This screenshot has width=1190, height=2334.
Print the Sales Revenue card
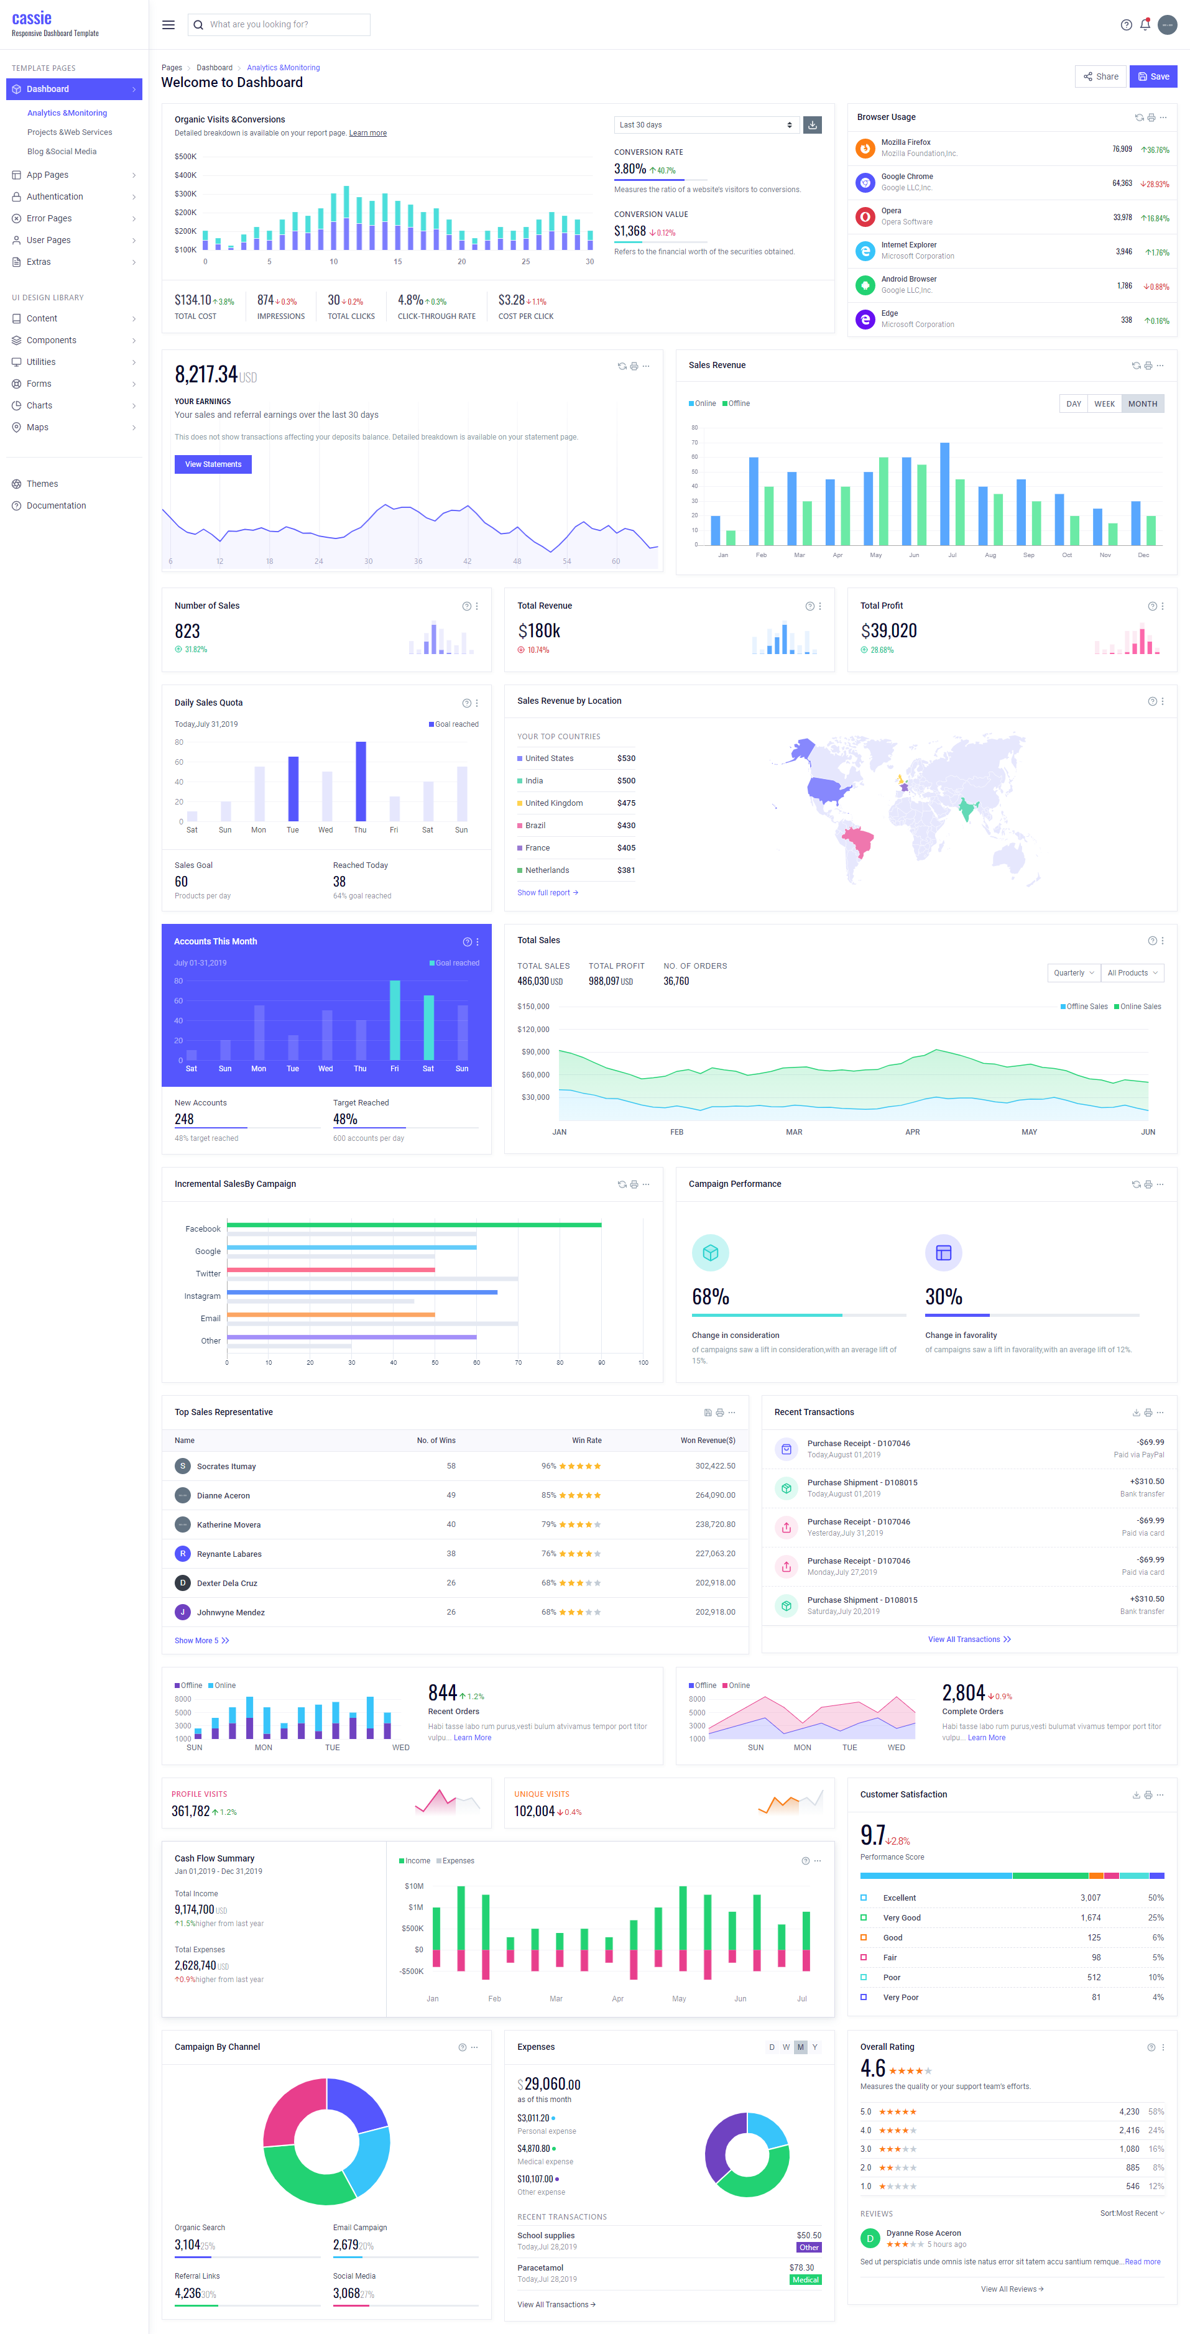[1147, 366]
